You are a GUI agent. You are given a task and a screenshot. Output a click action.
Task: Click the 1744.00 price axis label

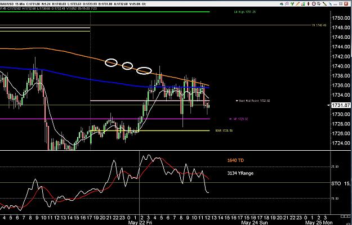coord(341,47)
